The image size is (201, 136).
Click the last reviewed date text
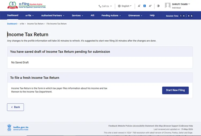pos(173,129)
